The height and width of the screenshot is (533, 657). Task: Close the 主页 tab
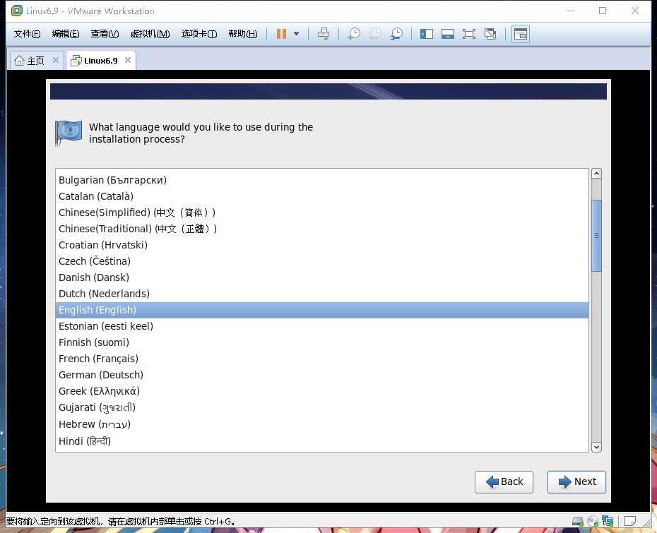point(55,60)
